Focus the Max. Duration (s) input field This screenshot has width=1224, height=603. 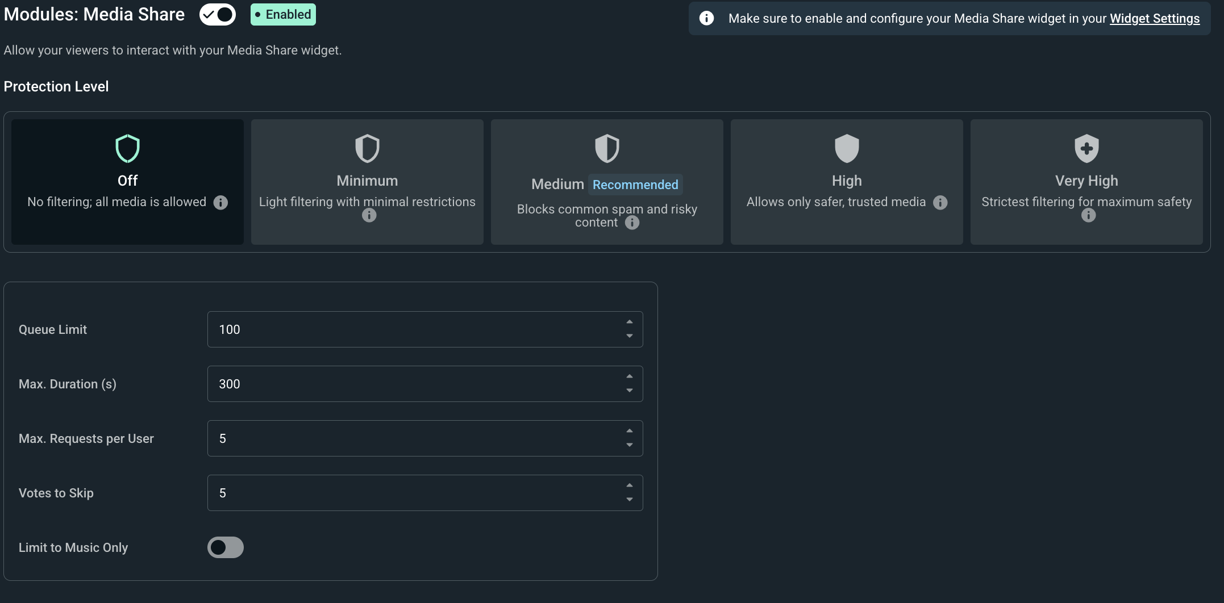click(425, 384)
